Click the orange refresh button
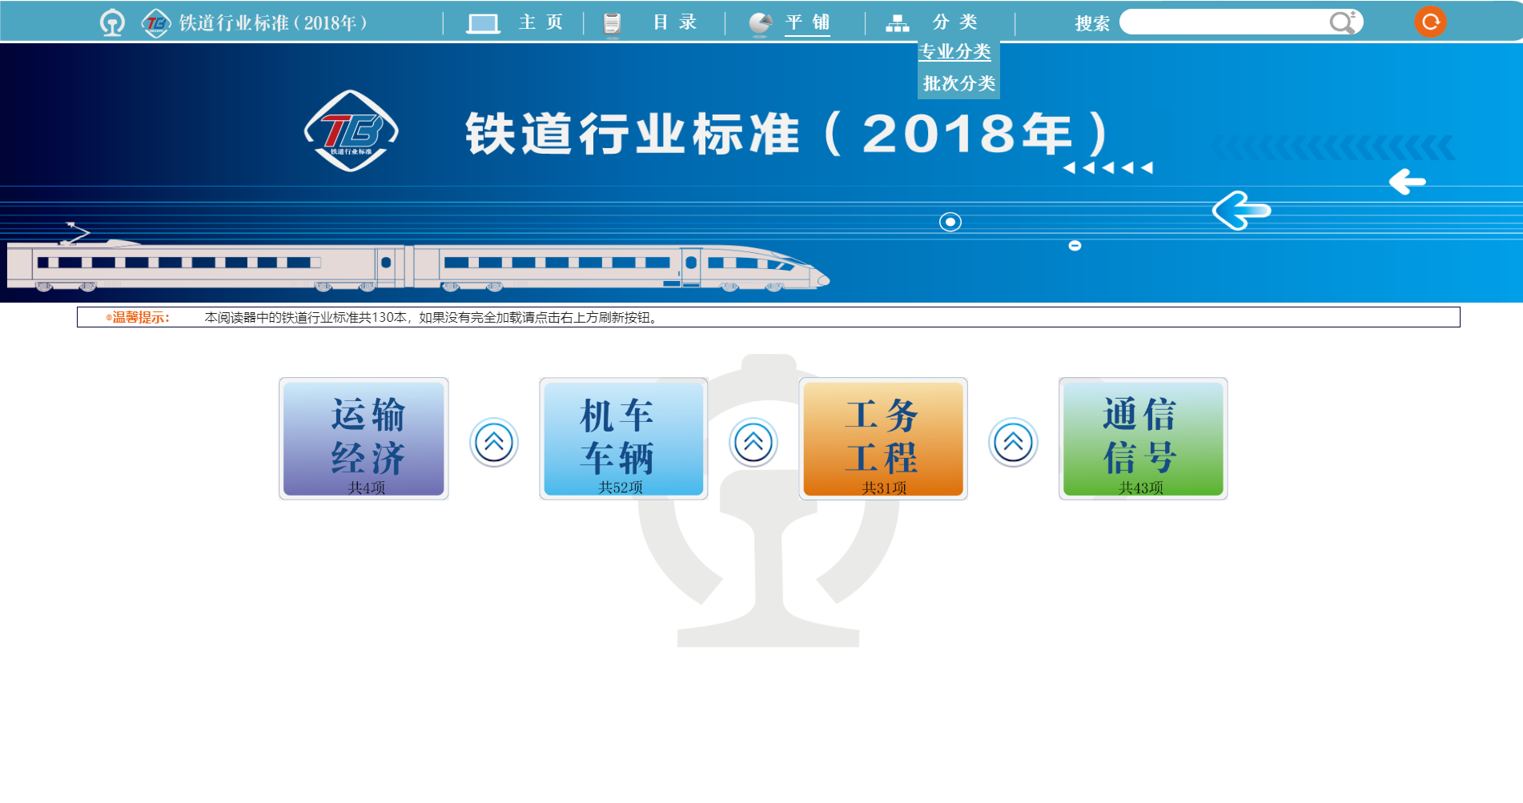Image resolution: width=1523 pixels, height=803 pixels. 1430,22
